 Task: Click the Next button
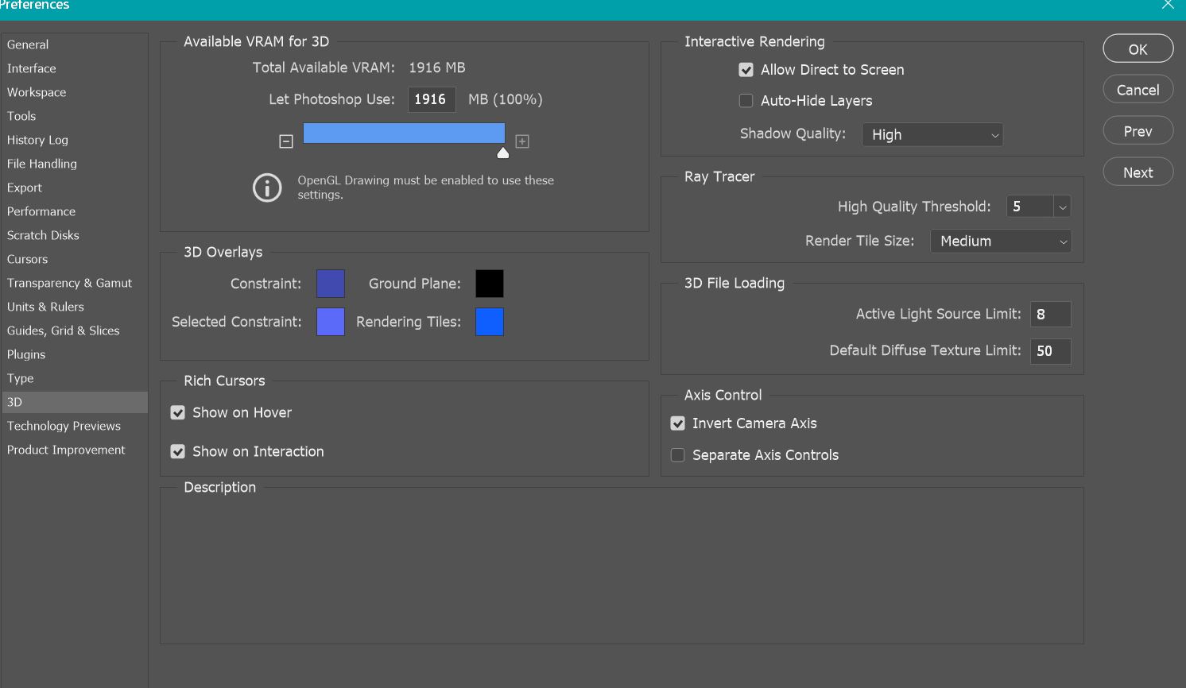click(1138, 172)
